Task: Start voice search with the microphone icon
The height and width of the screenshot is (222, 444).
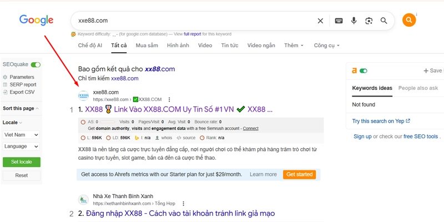Action: [354, 21]
